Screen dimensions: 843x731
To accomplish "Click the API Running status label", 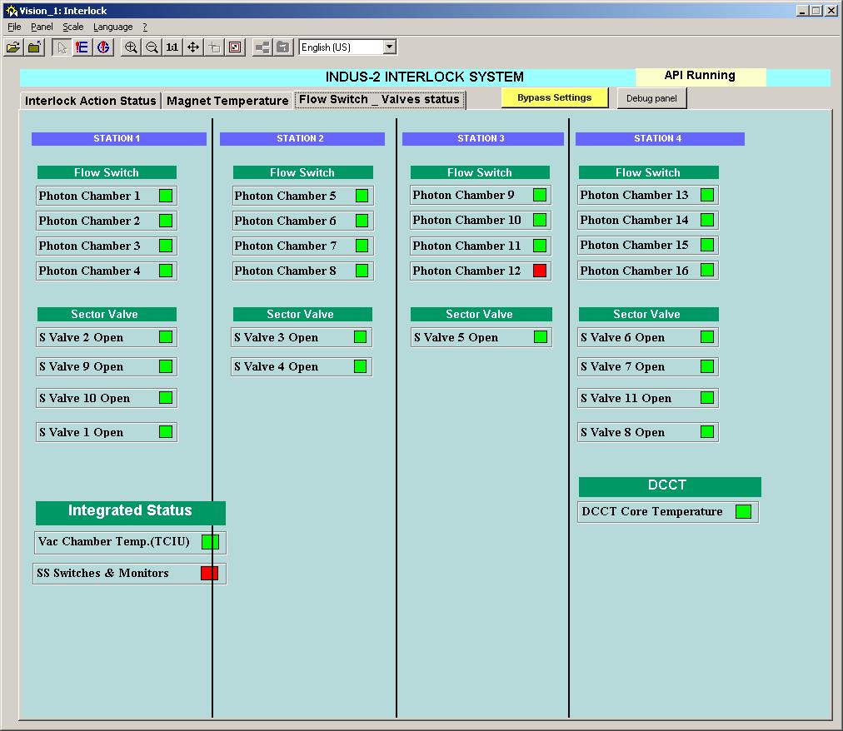I will pyautogui.click(x=700, y=75).
